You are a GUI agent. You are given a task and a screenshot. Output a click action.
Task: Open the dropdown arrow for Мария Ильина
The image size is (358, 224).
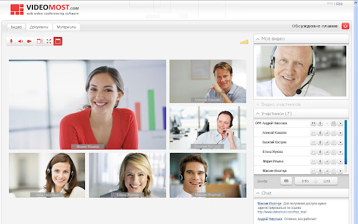tap(340, 161)
